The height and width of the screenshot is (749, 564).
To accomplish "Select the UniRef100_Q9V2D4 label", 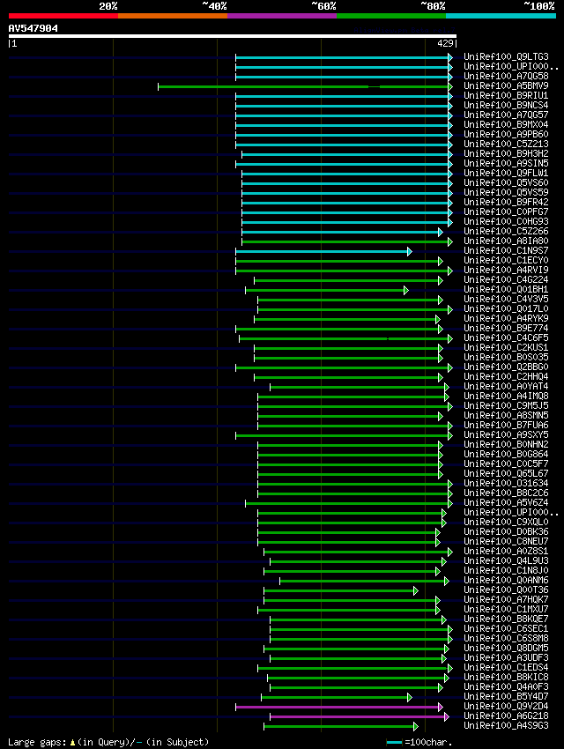I will 506,708.
